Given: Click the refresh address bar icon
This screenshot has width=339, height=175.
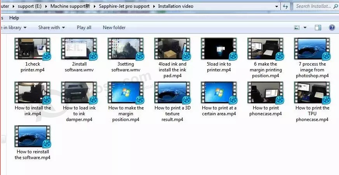Looking at the screenshot, I should (x=285, y=6).
